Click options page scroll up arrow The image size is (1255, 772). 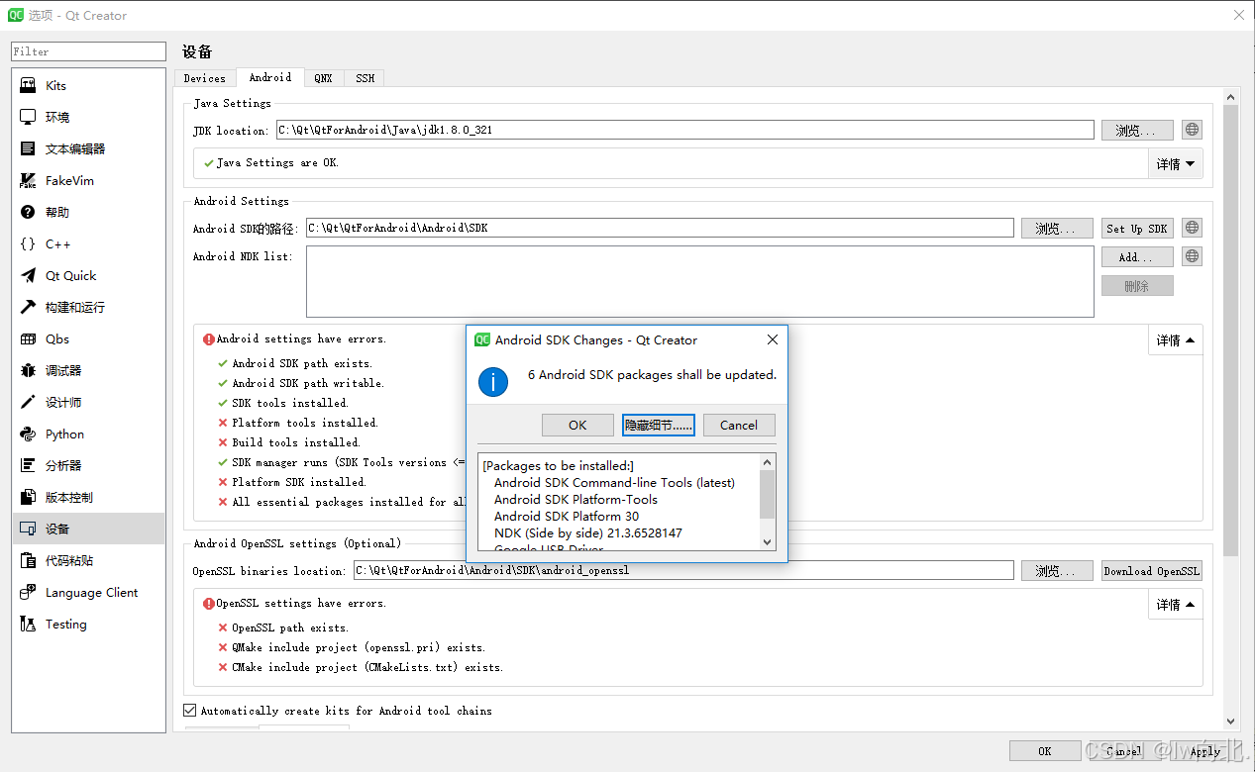[1230, 96]
